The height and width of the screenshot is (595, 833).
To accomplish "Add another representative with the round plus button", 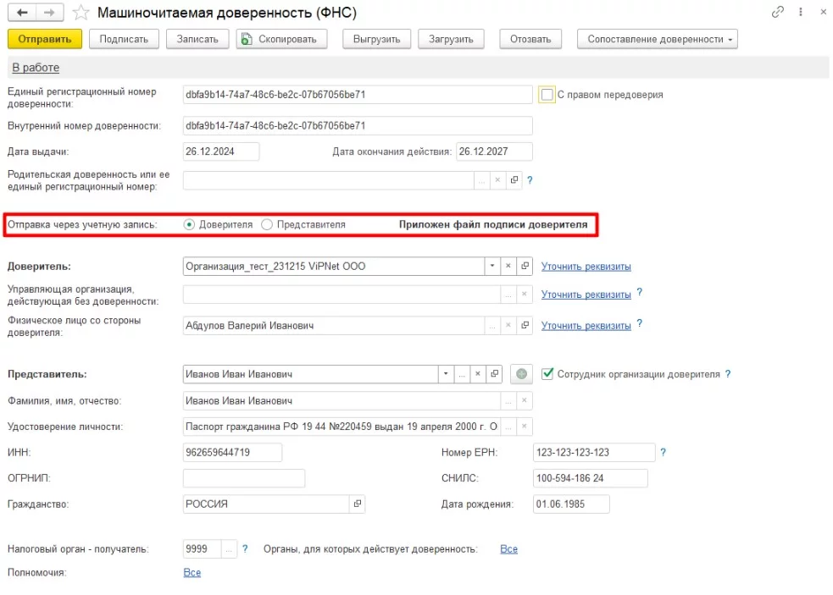I will 522,374.
